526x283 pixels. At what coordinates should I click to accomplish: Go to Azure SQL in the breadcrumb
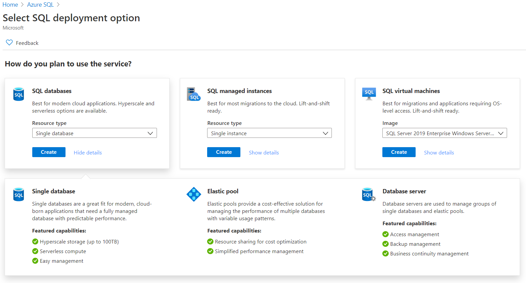(41, 5)
